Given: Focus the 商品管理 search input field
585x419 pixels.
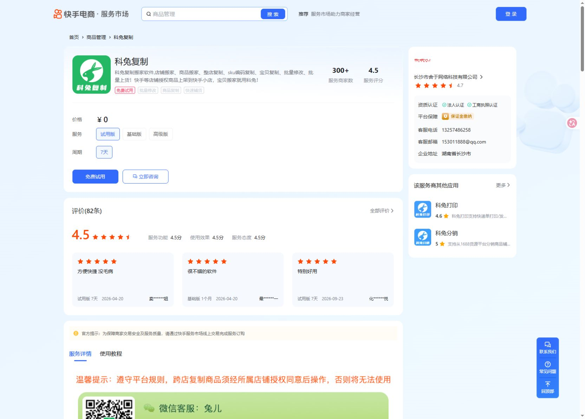Looking at the screenshot, I should [x=206, y=14].
